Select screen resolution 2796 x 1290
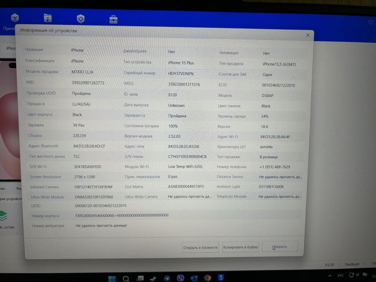The width and height of the screenshot is (376, 282). tap(85, 177)
